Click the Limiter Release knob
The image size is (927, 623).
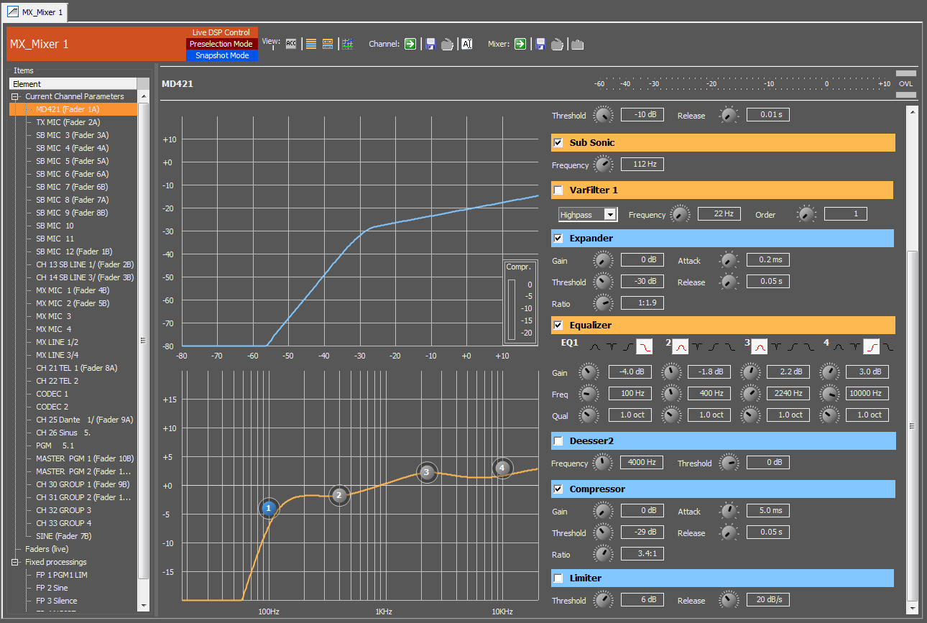pyautogui.click(x=729, y=601)
